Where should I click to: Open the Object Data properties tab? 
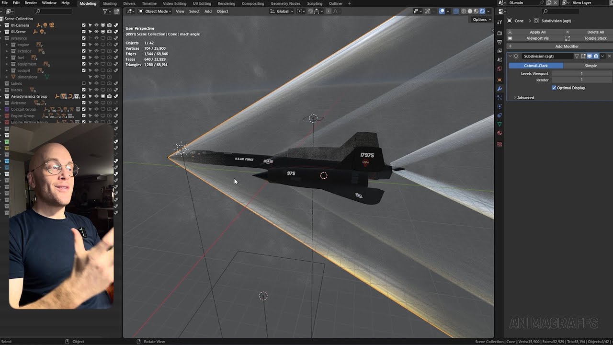[499, 124]
